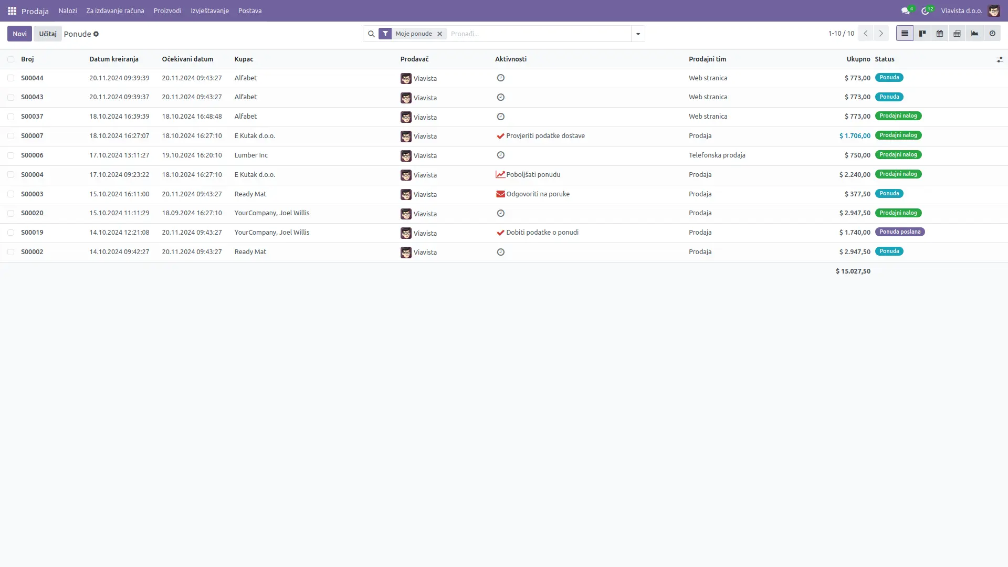Open the calendar view
The height and width of the screenshot is (567, 1008).
[x=940, y=33]
